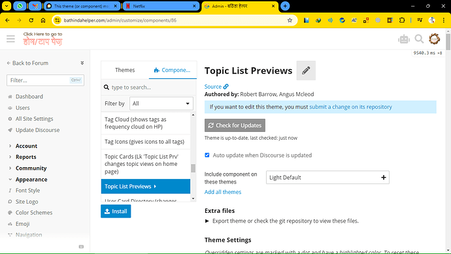451x254 pixels.
Task: Expand the Export theme disclosure triangle
Action: point(207,221)
